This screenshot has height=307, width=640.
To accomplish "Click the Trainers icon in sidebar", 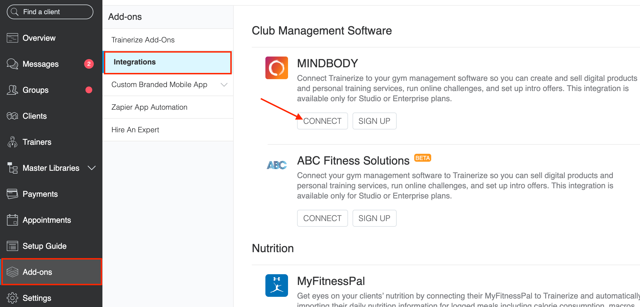I will tap(11, 142).
